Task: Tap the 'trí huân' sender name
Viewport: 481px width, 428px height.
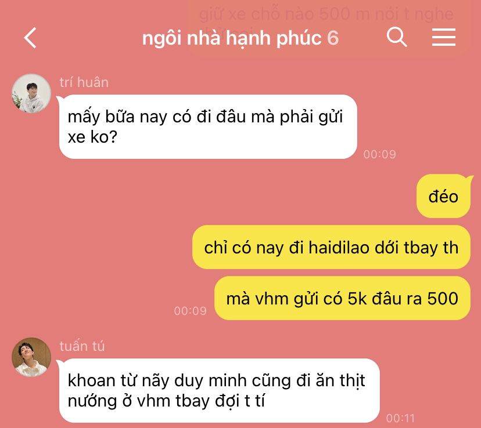Action: 84,82
